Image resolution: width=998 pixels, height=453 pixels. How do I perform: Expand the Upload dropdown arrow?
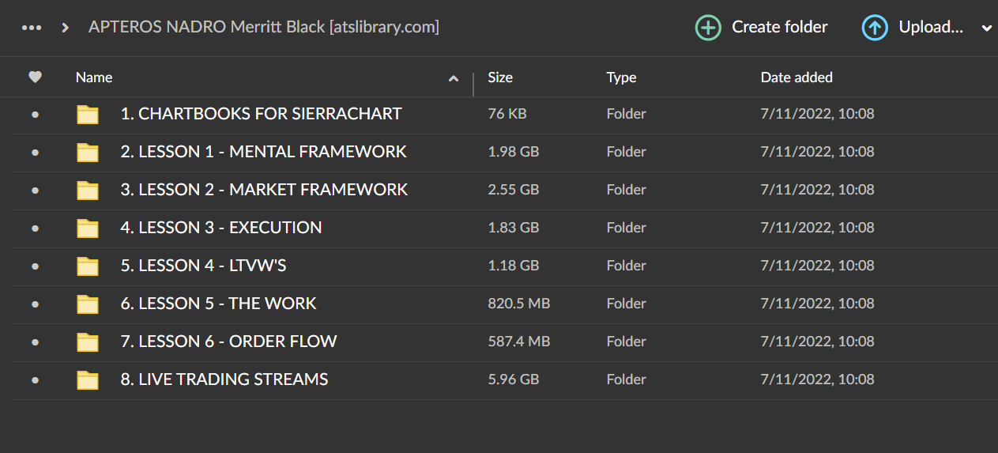click(x=986, y=28)
